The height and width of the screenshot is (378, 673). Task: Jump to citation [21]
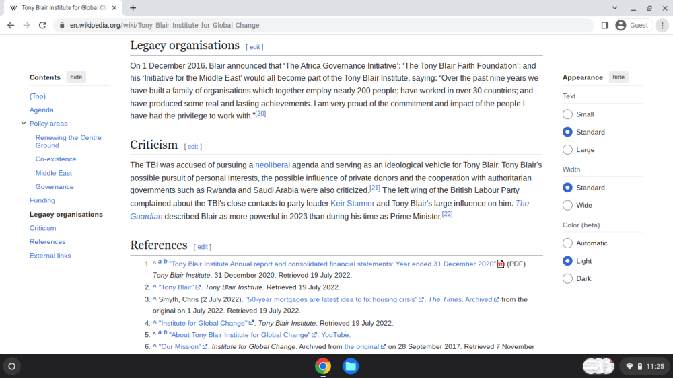point(375,188)
